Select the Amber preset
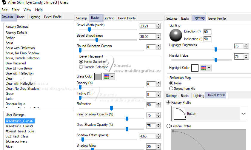 click(x=10, y=38)
